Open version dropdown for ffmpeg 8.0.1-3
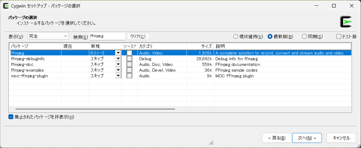Screen dimensions: 361x148 click(x=118, y=53)
